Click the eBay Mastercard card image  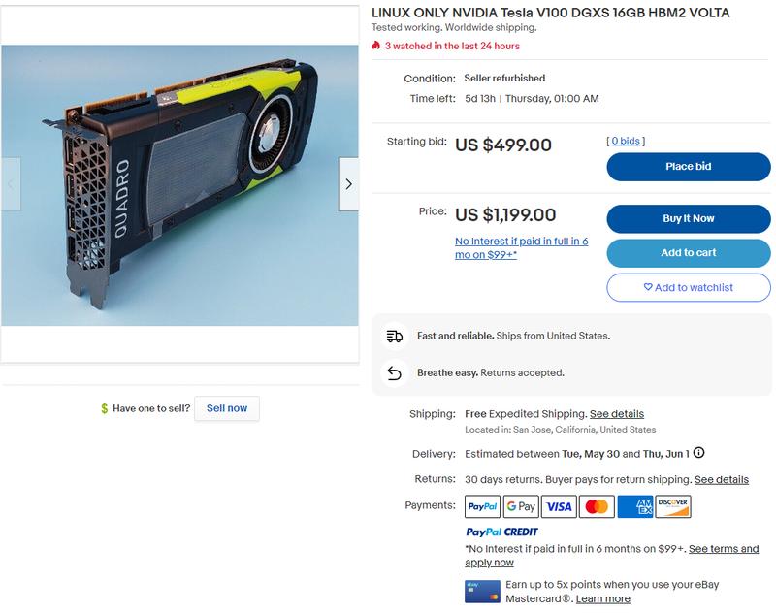[482, 592]
